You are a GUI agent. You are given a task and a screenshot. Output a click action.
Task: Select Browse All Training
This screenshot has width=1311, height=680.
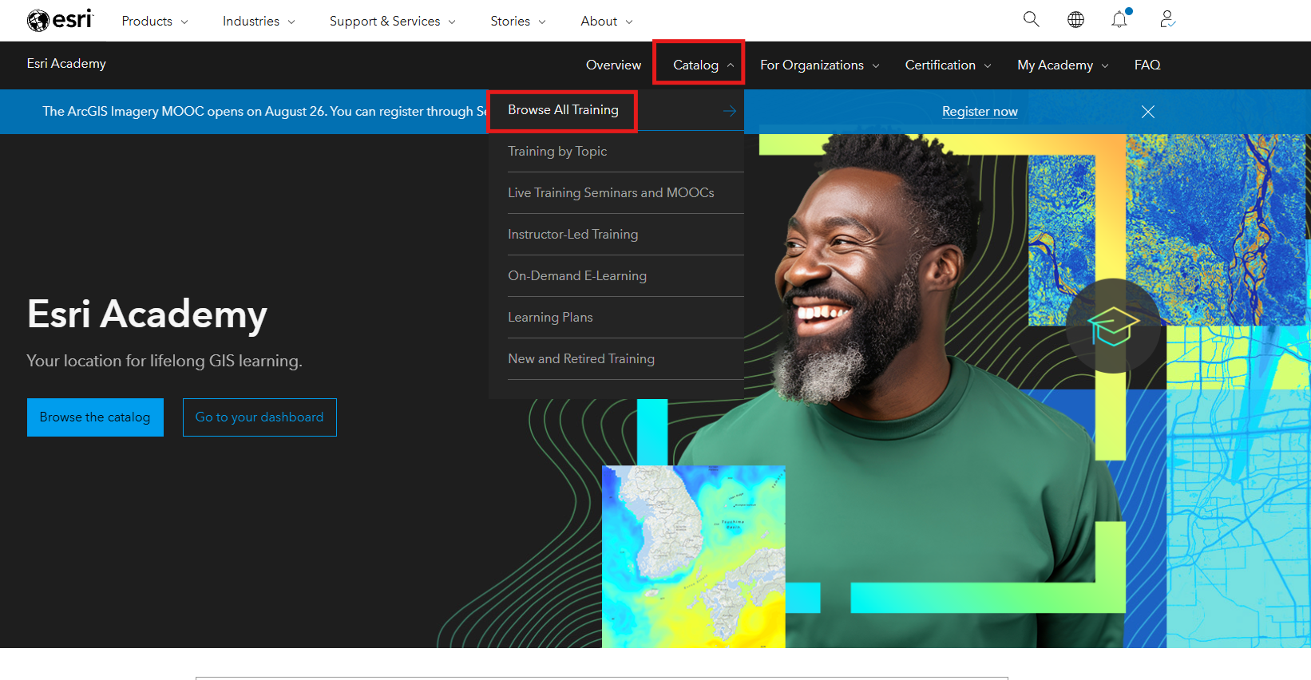(x=563, y=110)
